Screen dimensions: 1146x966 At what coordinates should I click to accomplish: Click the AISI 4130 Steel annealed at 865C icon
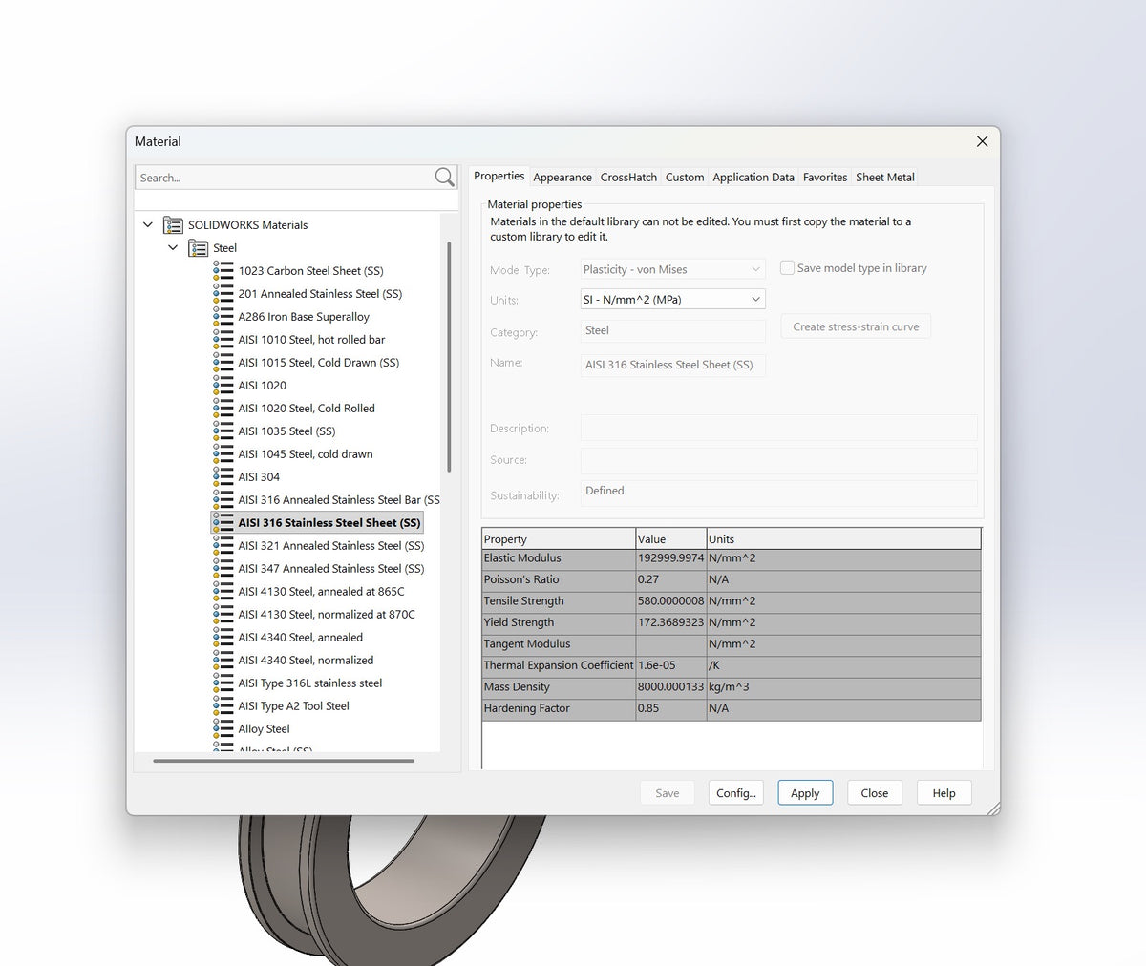pos(223,592)
